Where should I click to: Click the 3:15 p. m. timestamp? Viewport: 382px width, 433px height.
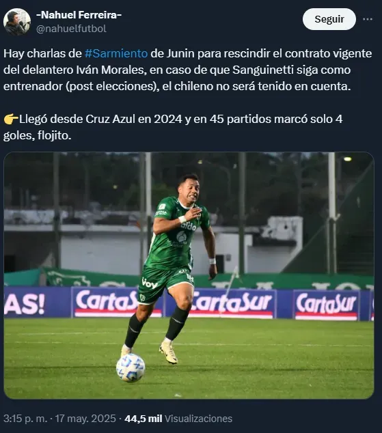[x=25, y=419]
